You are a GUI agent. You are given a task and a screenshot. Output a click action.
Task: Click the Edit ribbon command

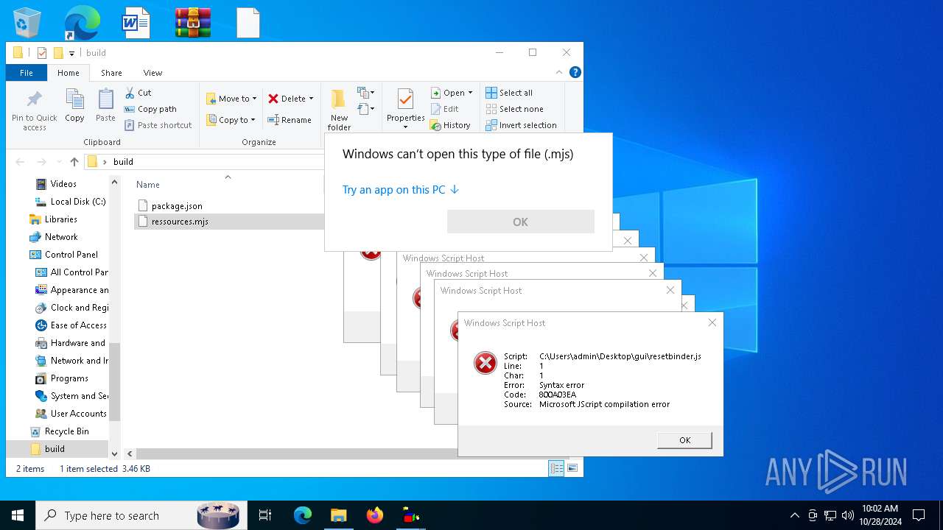tap(444, 109)
